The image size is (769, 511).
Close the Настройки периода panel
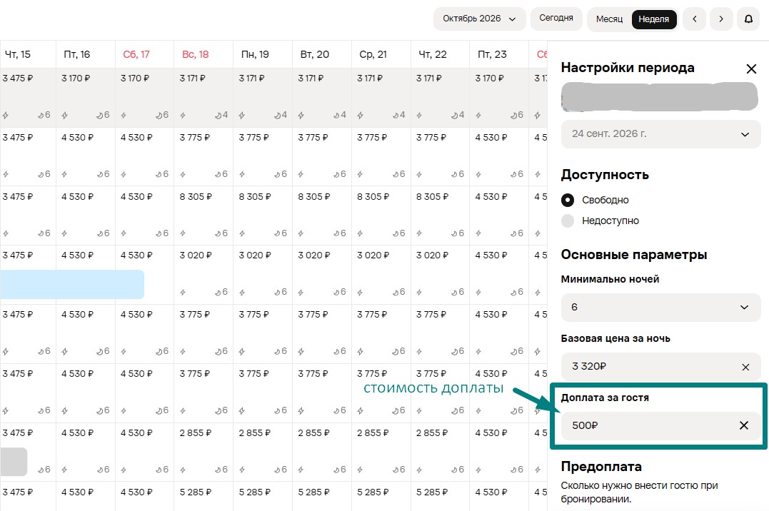point(751,69)
